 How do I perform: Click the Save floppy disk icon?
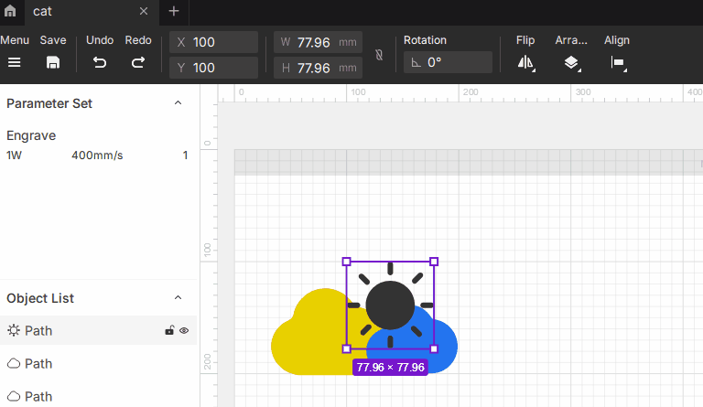(53, 62)
